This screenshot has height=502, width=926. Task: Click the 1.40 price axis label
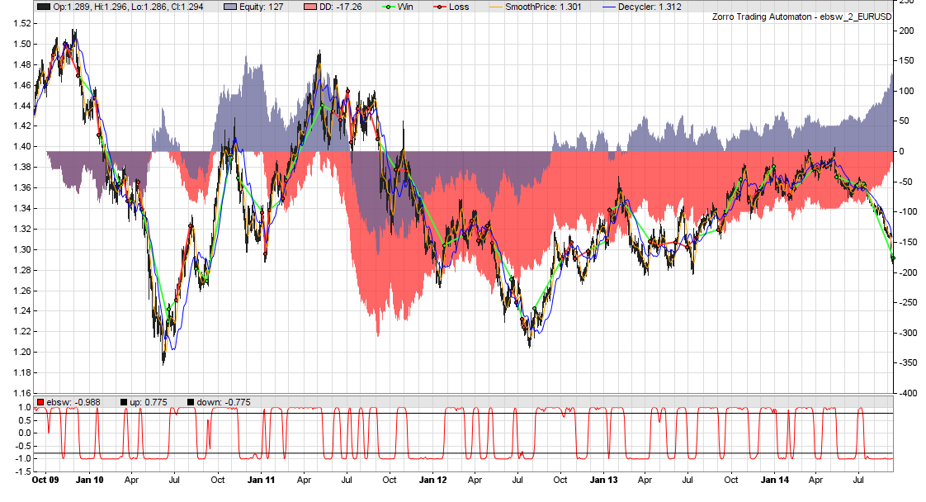tap(21, 146)
